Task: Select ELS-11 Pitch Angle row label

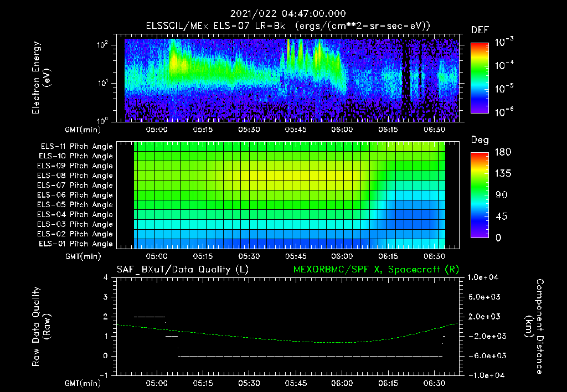Action: pos(76,147)
